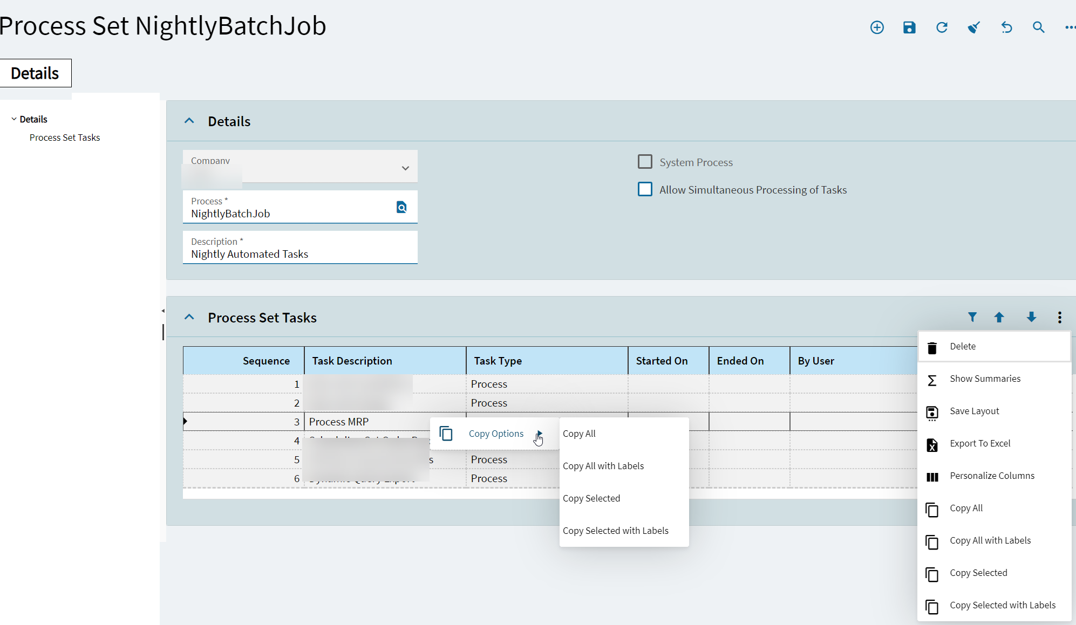Enable the System Process checkbox
1076x625 pixels.
coord(645,162)
